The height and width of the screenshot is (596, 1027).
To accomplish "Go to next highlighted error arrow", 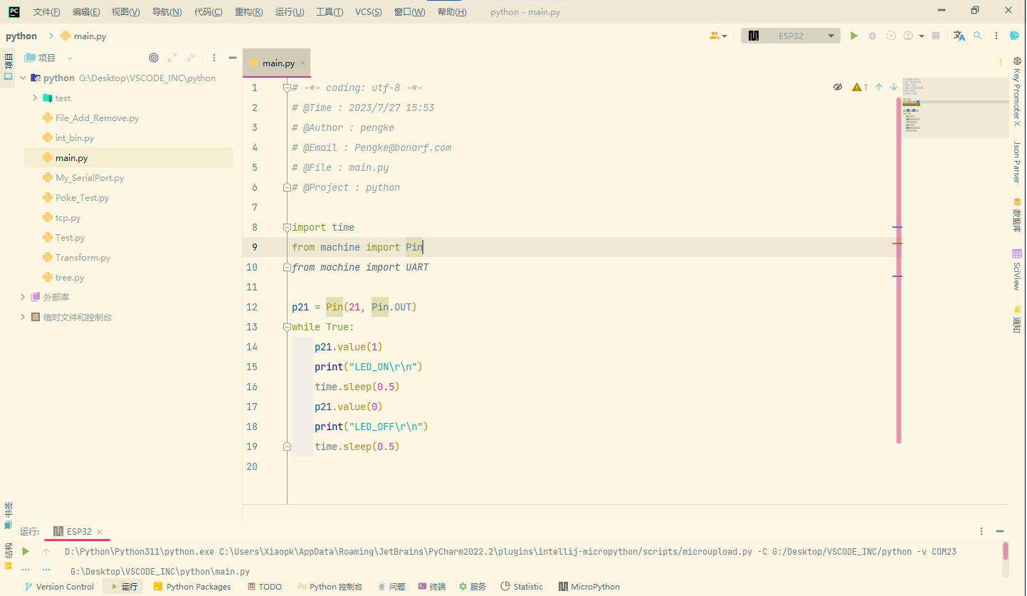I will pos(894,87).
